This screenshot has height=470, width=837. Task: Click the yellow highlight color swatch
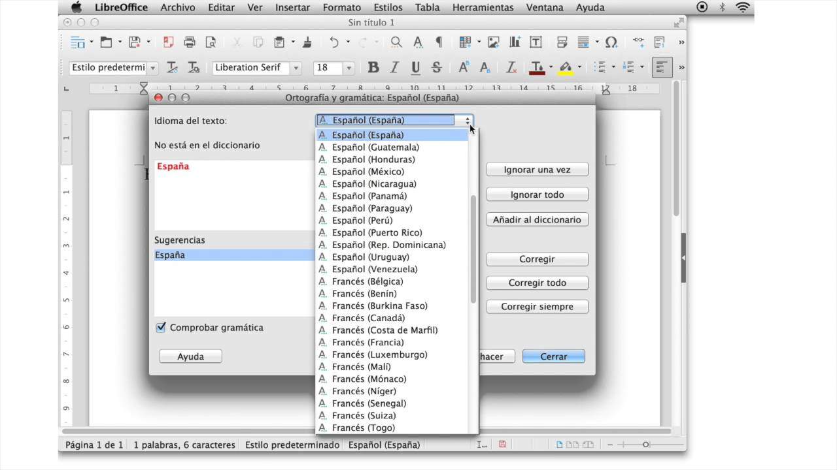click(x=566, y=68)
